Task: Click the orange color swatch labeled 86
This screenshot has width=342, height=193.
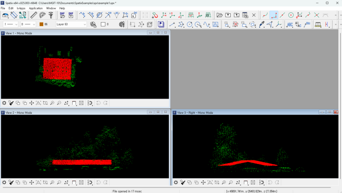Action: pyautogui.click(x=41, y=24)
